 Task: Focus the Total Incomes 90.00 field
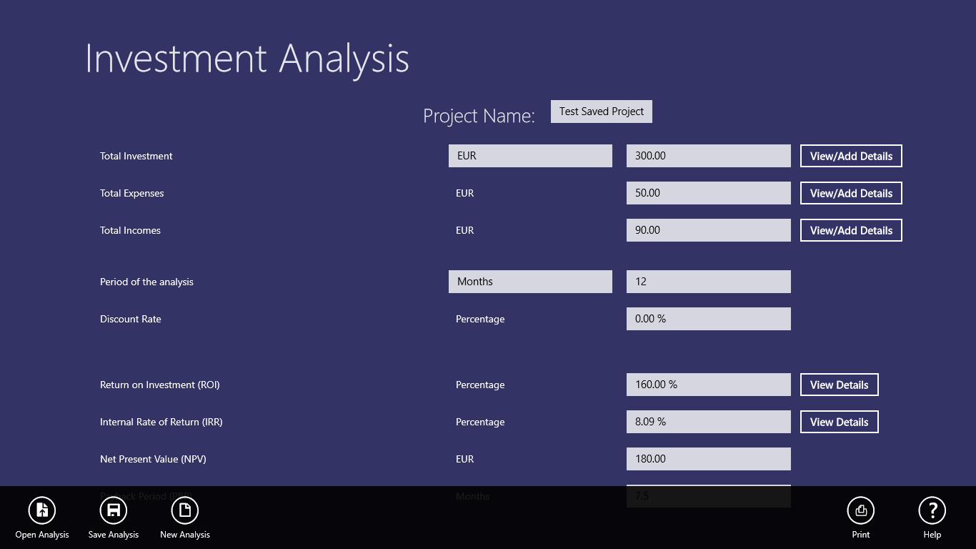tap(709, 230)
